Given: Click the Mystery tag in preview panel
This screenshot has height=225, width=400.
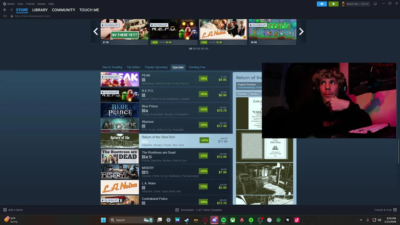Looking at the screenshot, I should [254, 94].
